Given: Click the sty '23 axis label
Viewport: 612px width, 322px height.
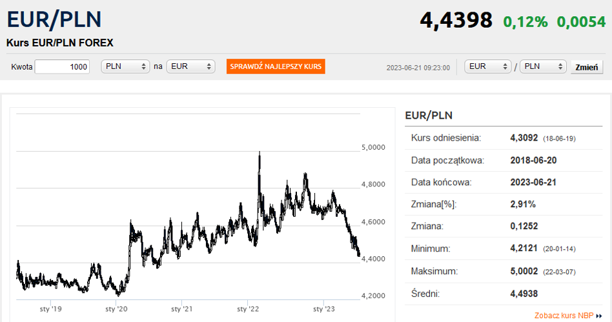Looking at the screenshot, I should point(324,308).
